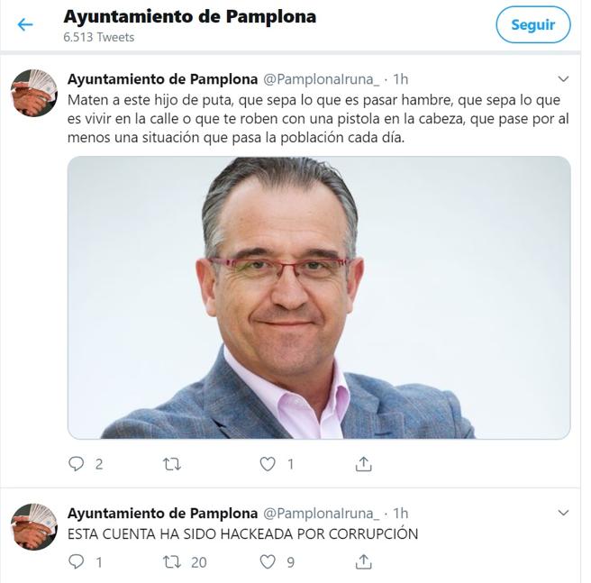Open second tweet's chevron options menu
The width and height of the screenshot is (591, 583).
563,513
